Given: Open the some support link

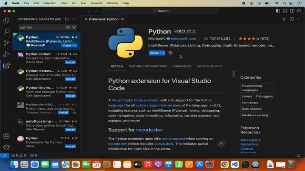Looking at the screenshot, I should (x=173, y=139).
